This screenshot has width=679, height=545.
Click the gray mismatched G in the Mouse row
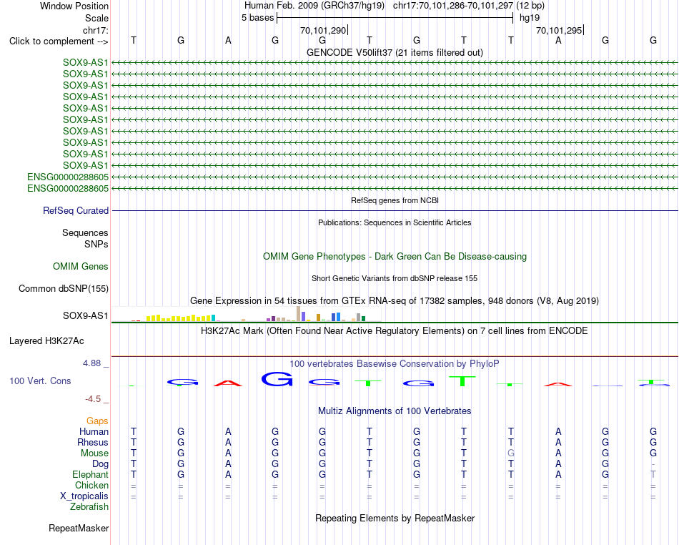click(511, 453)
